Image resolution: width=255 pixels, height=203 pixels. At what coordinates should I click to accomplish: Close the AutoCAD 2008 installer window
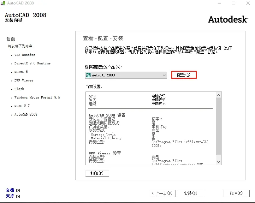point(248,3)
